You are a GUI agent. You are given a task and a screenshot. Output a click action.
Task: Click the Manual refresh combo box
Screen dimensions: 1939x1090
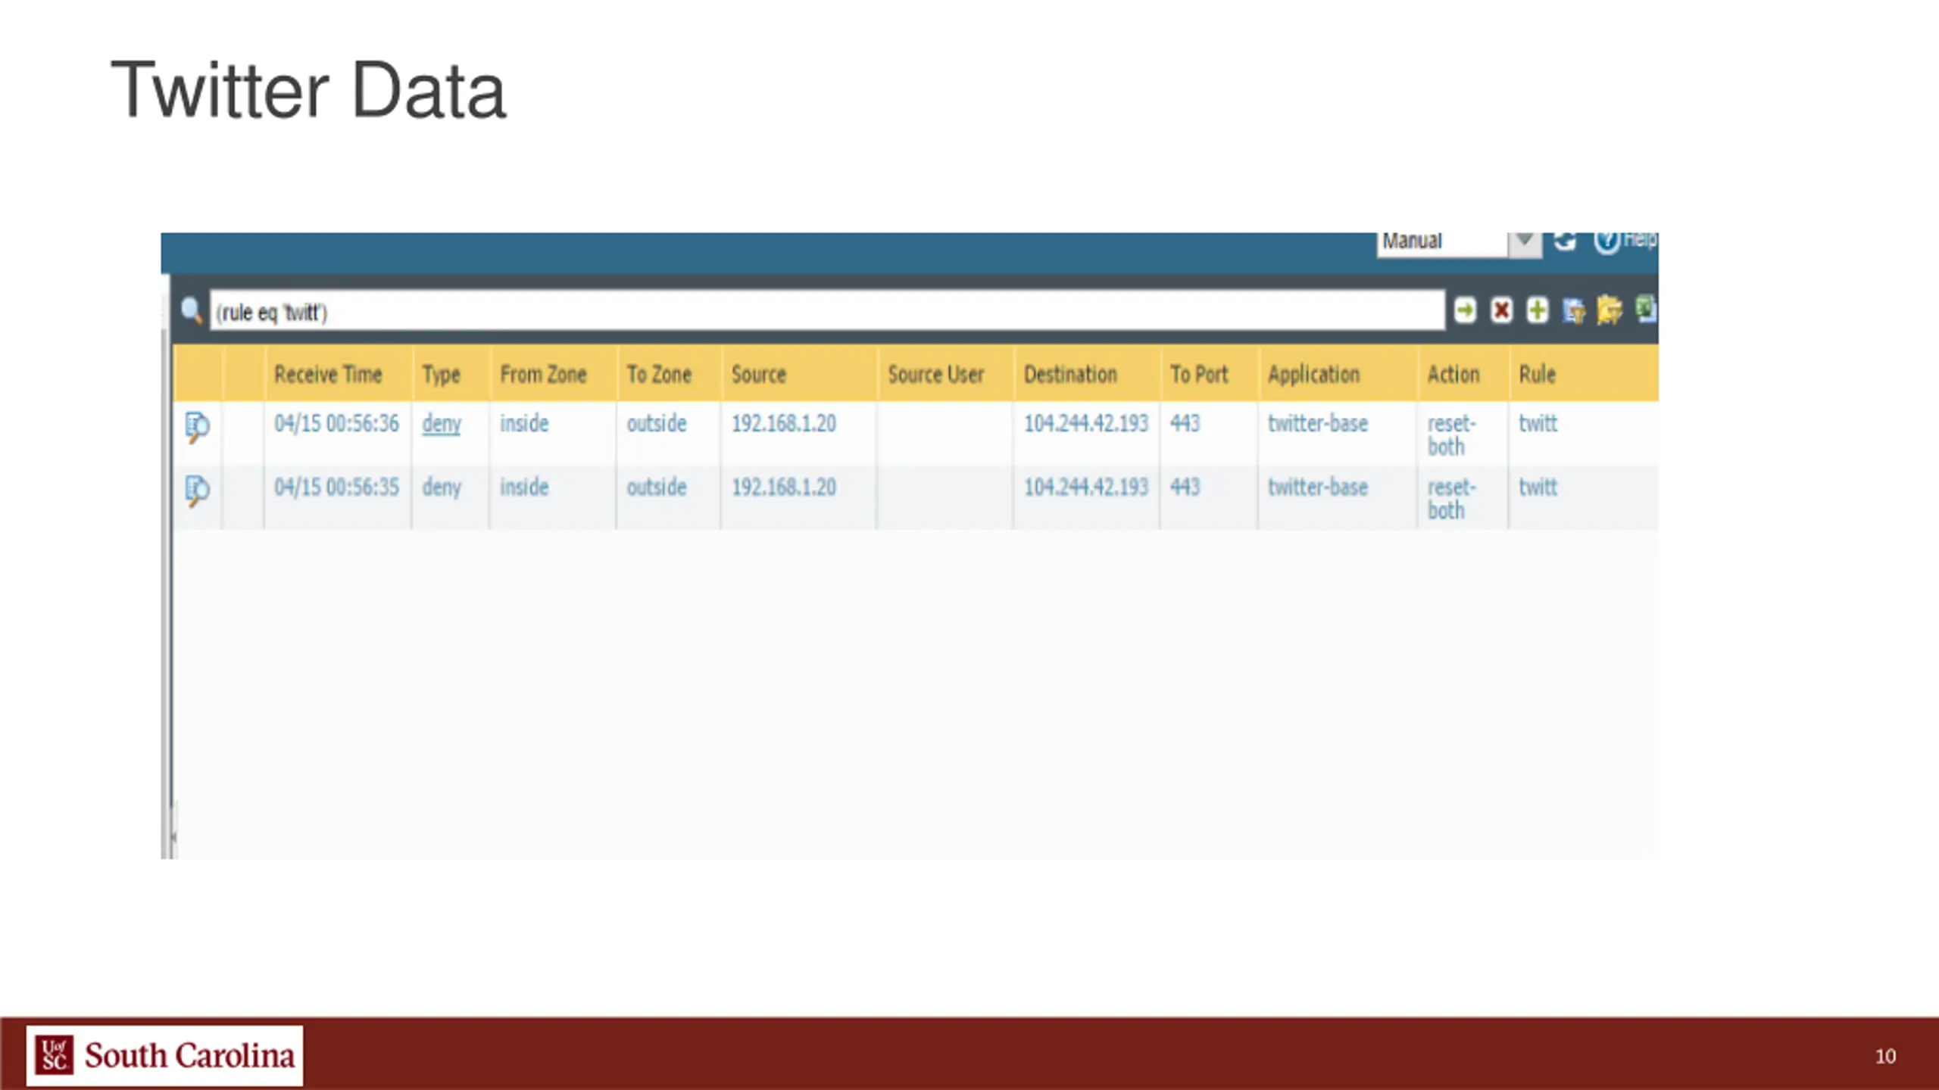[x=1442, y=243]
